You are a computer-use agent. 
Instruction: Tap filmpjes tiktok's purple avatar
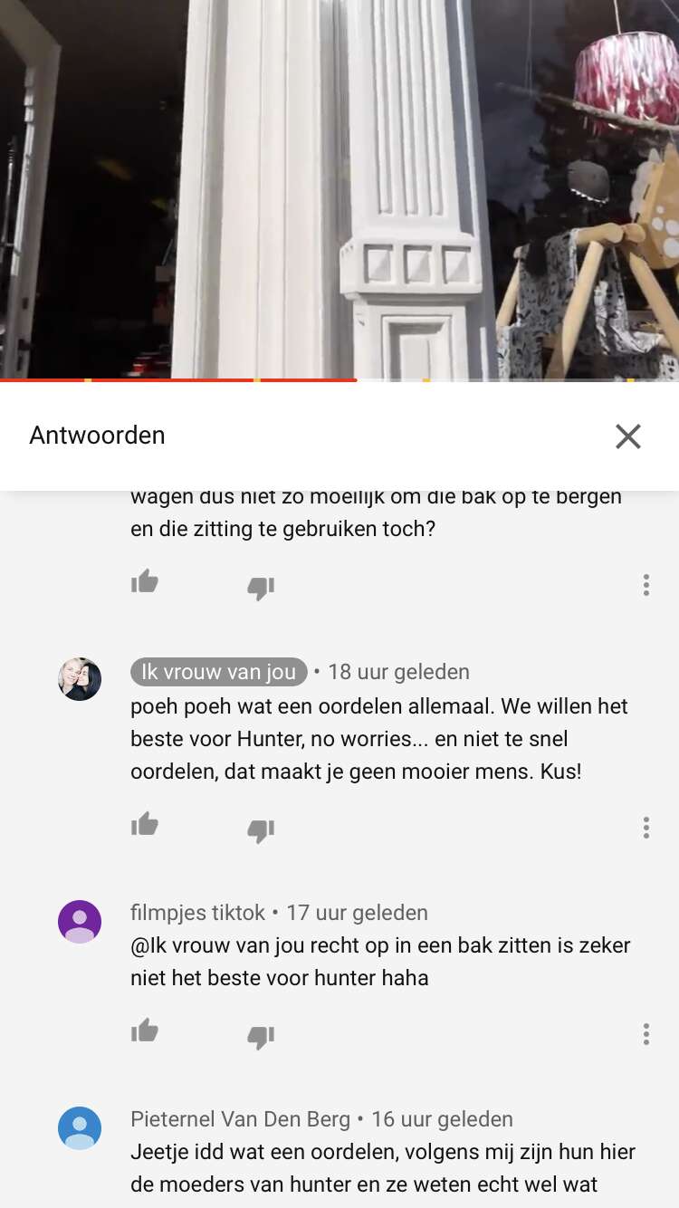tap(80, 922)
